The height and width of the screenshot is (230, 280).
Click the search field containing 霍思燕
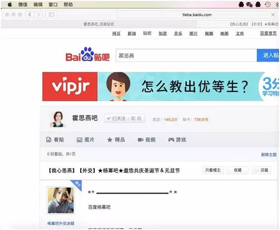coord(186,56)
